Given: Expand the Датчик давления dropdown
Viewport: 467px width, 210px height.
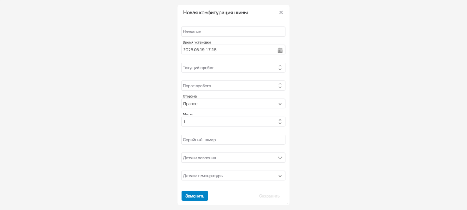Looking at the screenshot, I should click(233, 158).
